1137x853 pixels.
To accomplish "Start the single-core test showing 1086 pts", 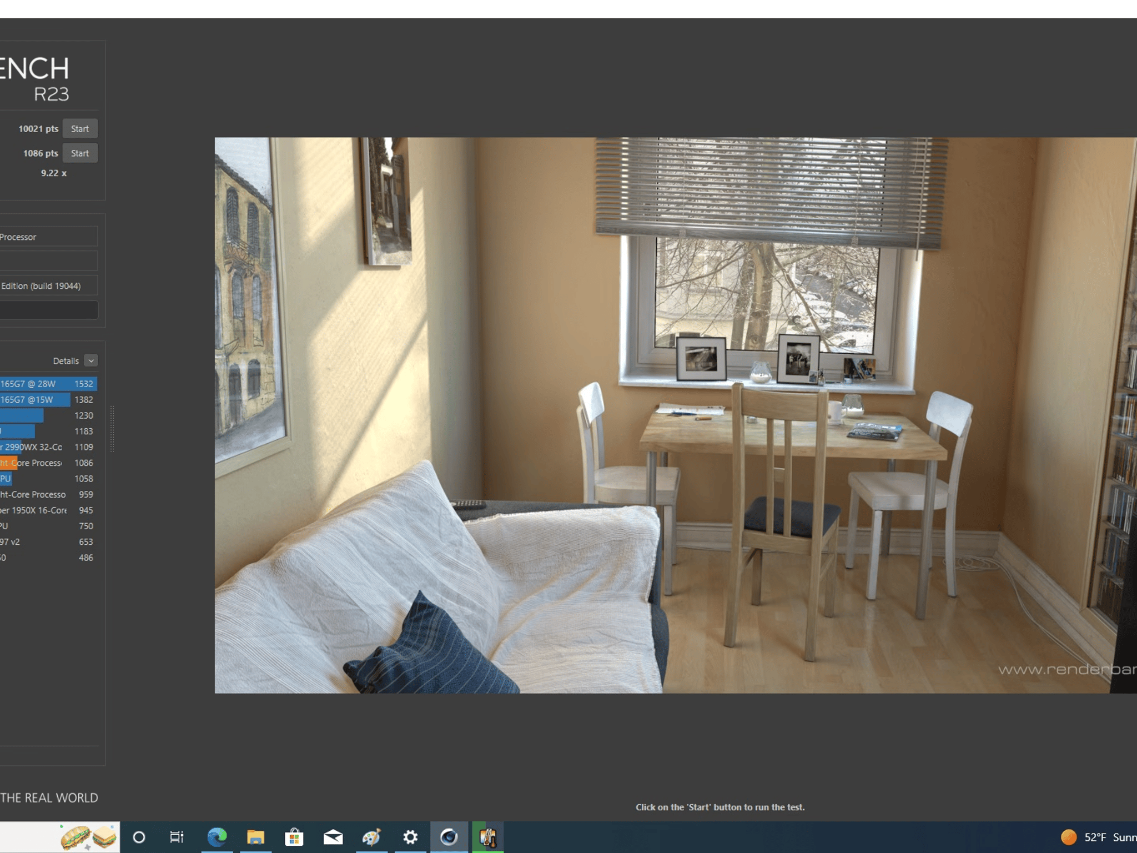I will click(x=80, y=153).
